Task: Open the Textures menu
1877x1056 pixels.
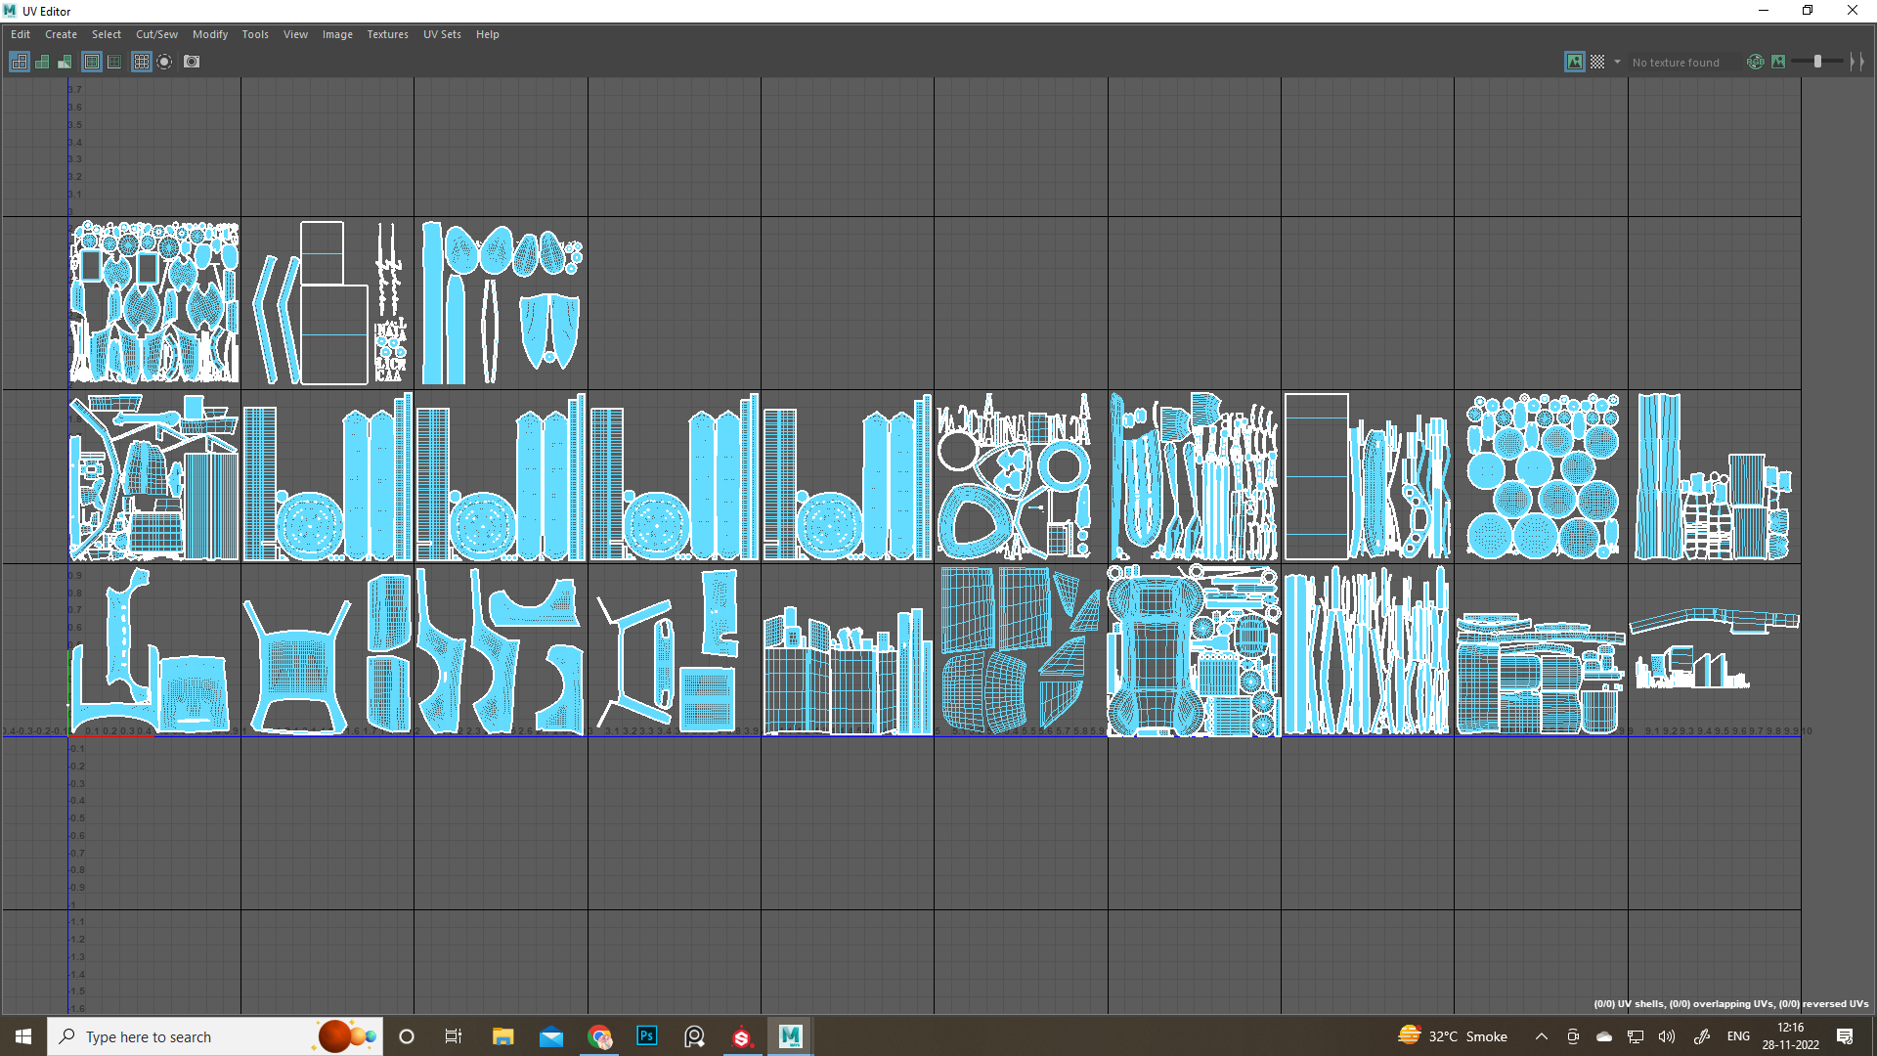Action: click(x=388, y=34)
